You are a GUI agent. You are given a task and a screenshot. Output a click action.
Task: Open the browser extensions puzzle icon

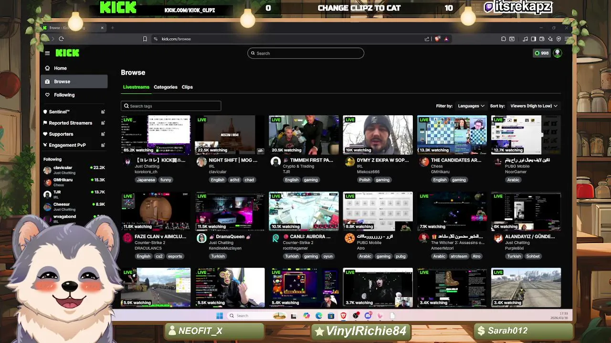(x=503, y=39)
